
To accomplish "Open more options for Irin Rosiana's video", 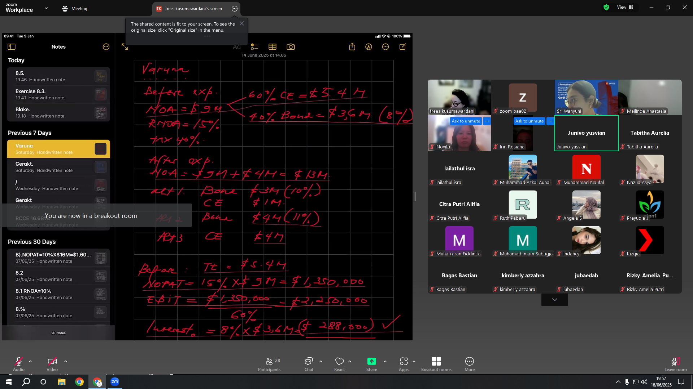I will (550, 121).
